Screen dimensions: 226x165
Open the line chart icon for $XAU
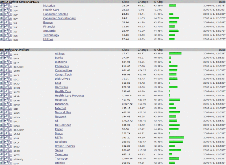pos(6,83)
